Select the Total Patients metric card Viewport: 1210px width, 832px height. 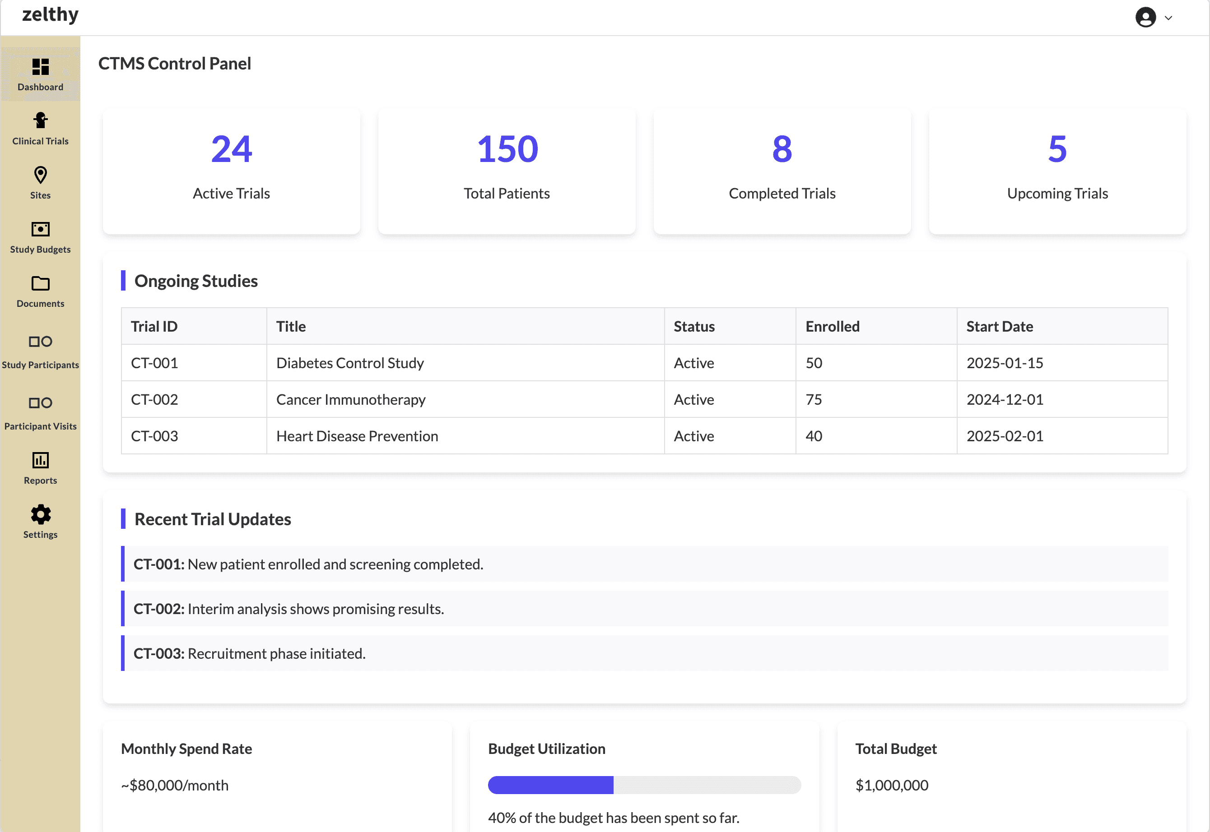pos(507,170)
